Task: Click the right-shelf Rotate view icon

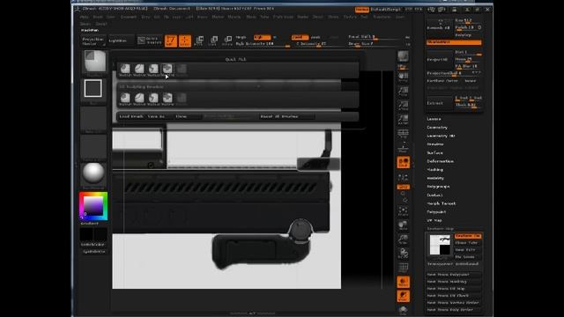Action: coord(403,254)
